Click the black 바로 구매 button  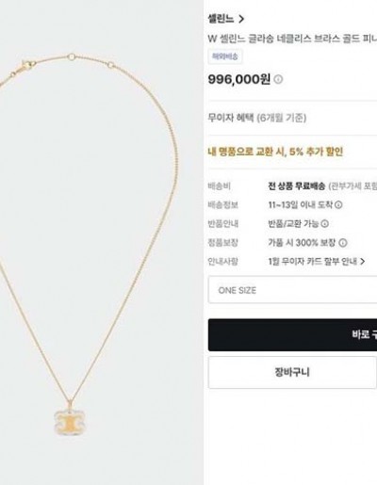point(292,334)
